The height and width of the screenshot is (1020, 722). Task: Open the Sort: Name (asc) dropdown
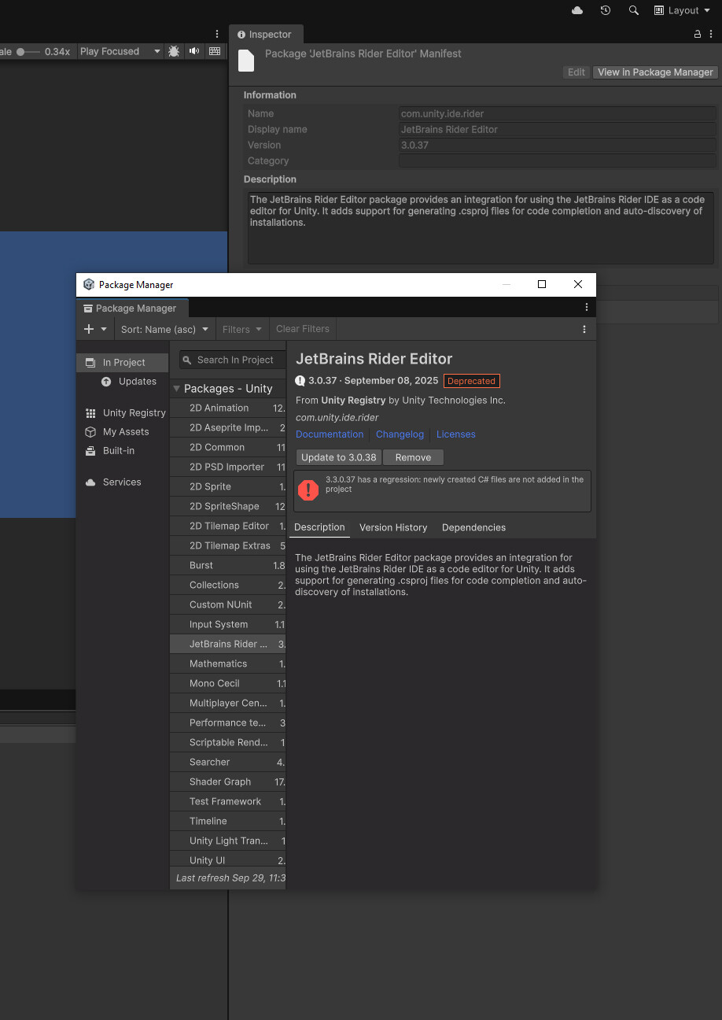(x=164, y=329)
